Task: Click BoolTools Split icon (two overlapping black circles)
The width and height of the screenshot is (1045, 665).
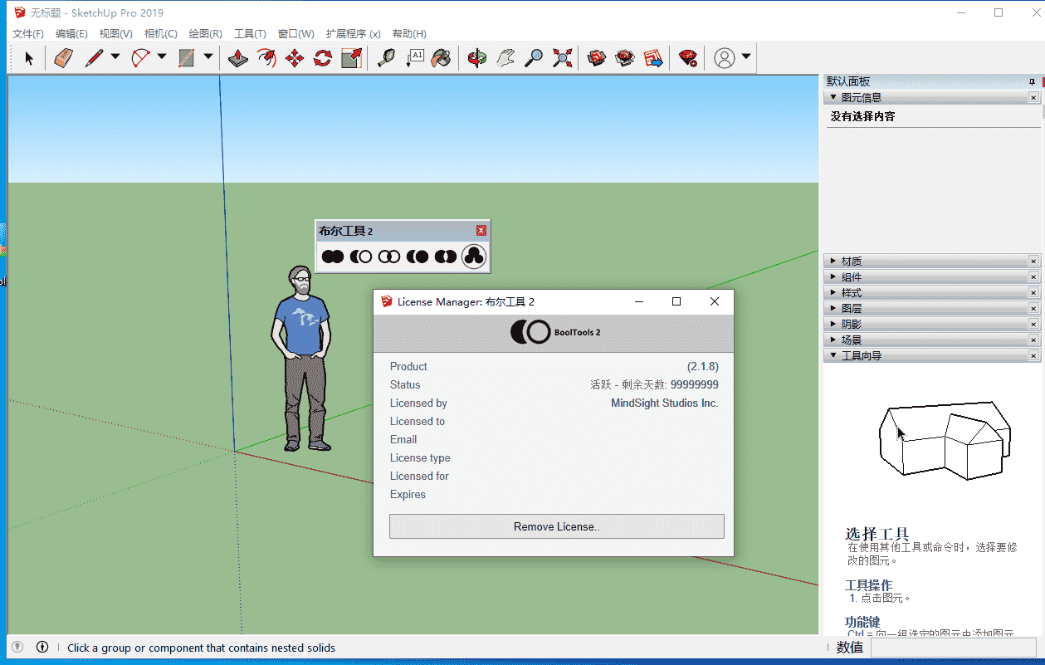Action: 446,257
